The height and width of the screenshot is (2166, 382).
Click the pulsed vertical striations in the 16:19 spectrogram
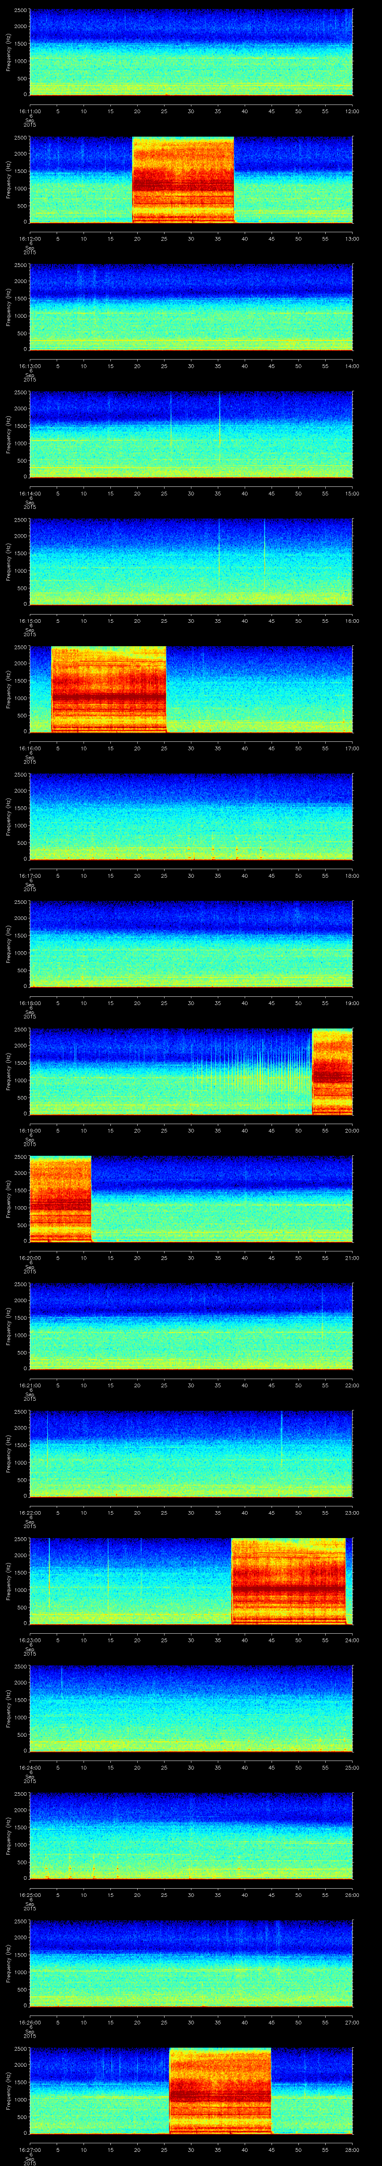tap(252, 1072)
